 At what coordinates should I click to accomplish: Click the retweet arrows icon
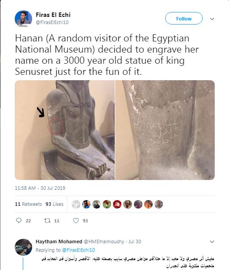pyautogui.click(x=47, y=221)
